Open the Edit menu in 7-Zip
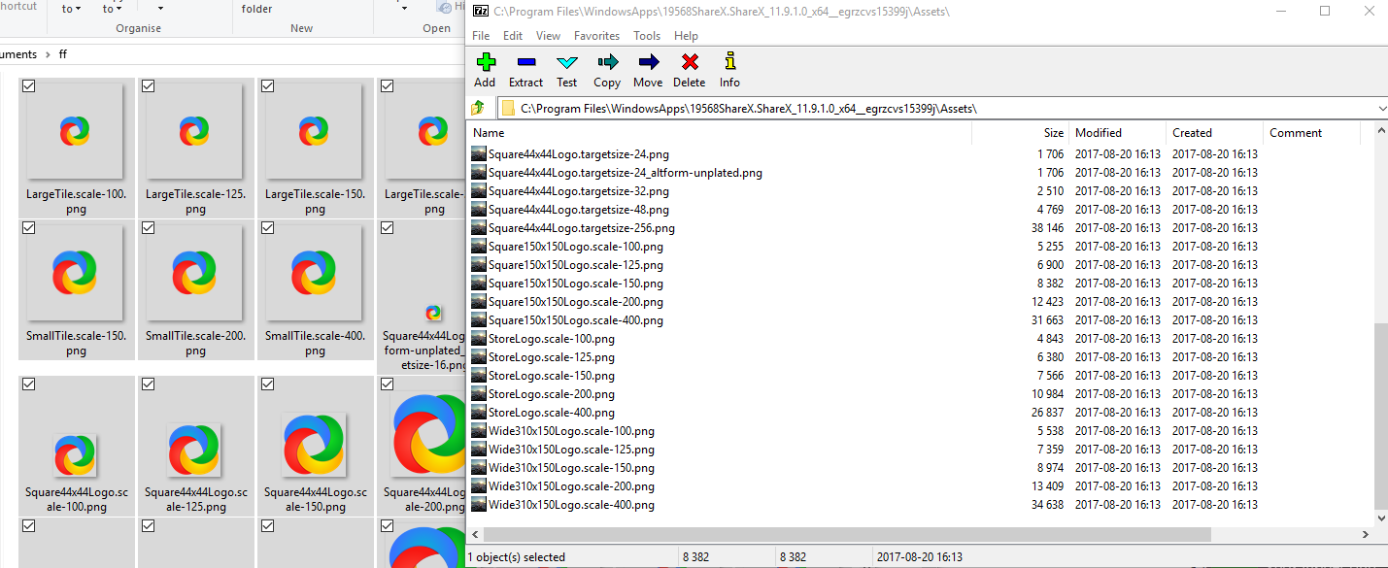 513,36
